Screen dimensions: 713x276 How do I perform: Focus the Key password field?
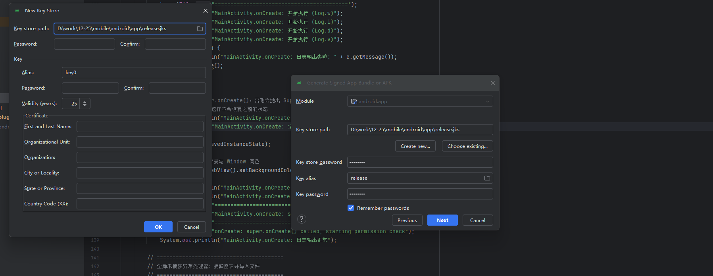(x=420, y=194)
